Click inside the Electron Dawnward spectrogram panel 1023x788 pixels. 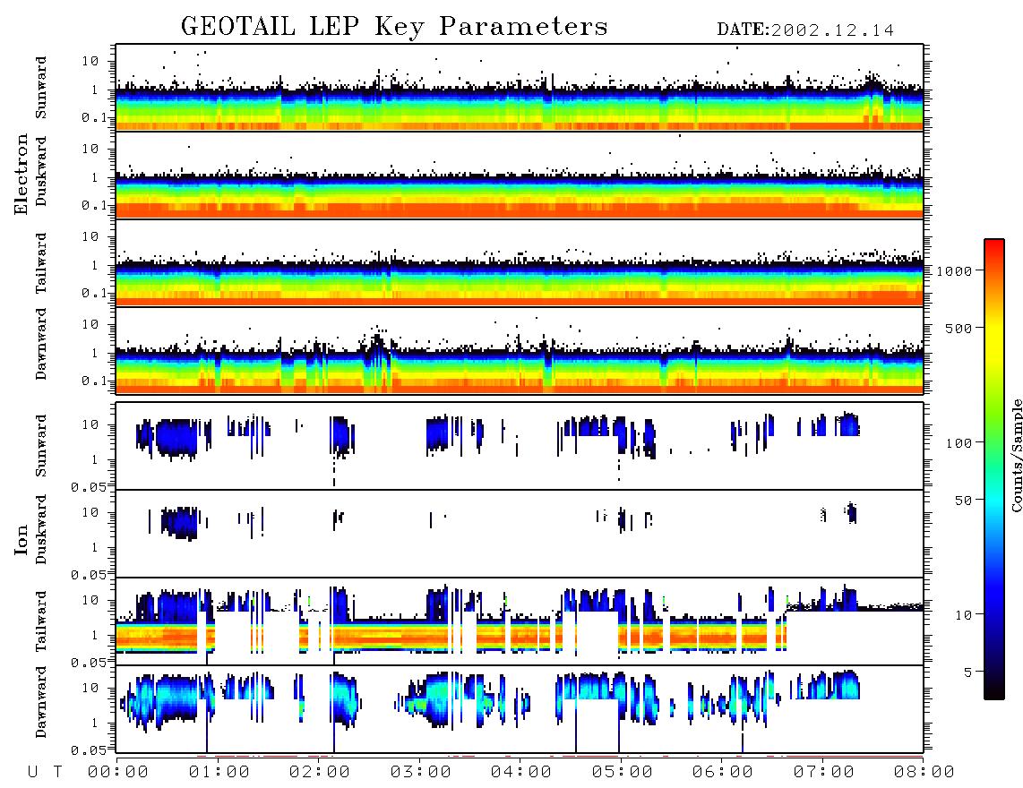coord(520,350)
